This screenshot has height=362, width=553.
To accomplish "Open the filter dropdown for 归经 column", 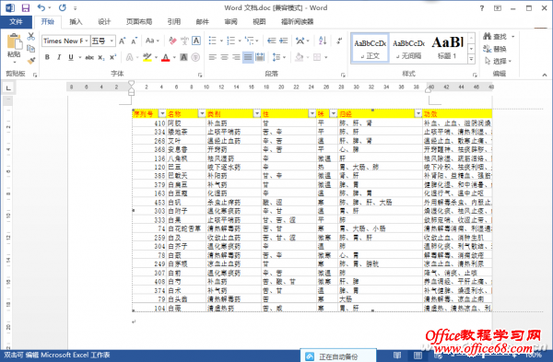I will coord(418,113).
